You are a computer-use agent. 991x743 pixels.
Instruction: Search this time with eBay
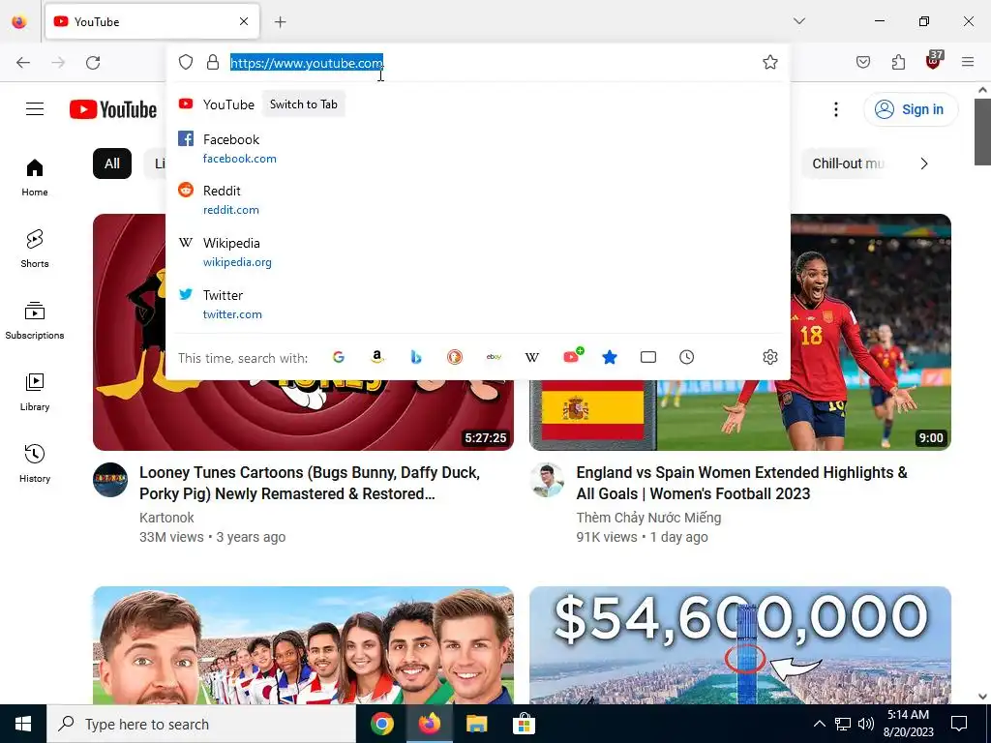click(494, 358)
